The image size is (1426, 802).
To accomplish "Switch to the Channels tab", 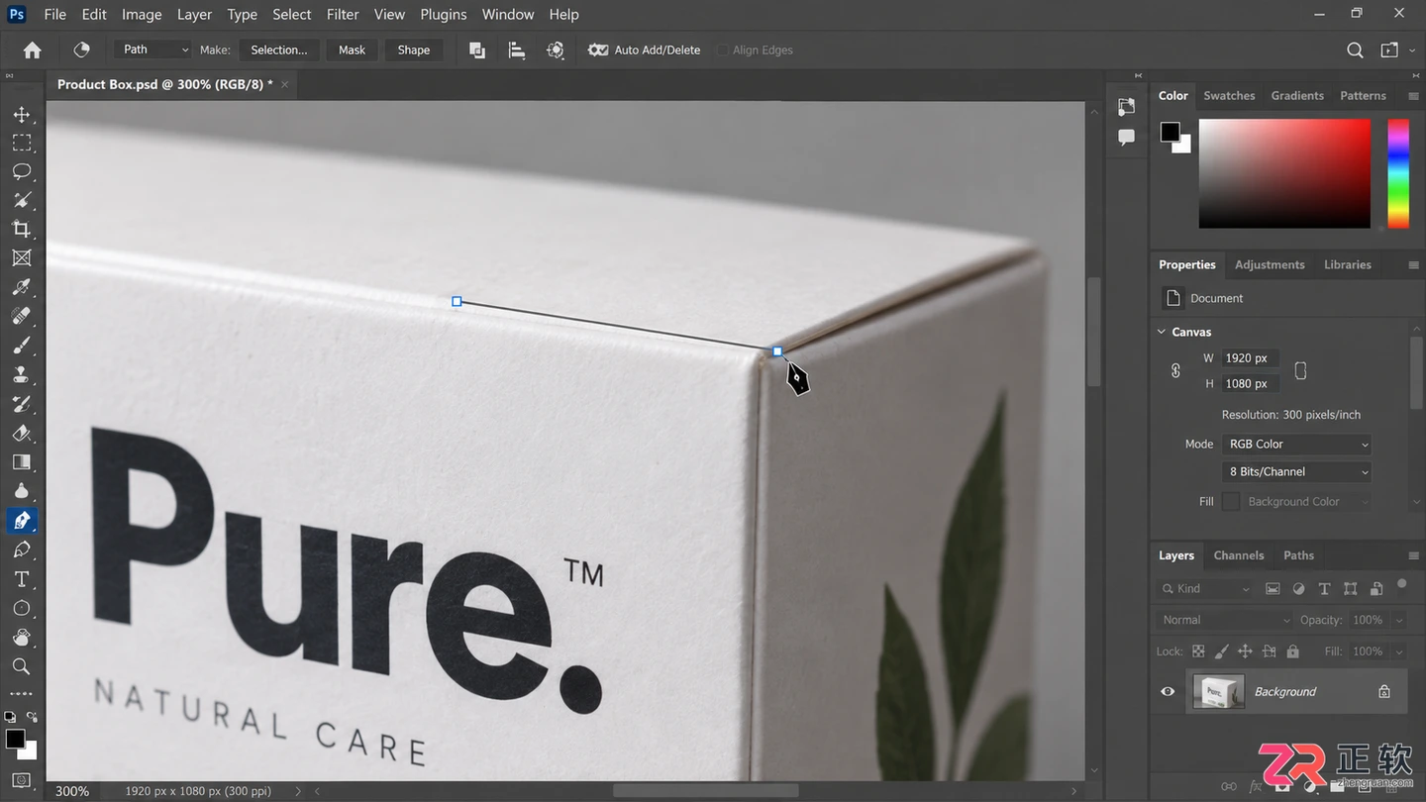I will pos(1239,555).
